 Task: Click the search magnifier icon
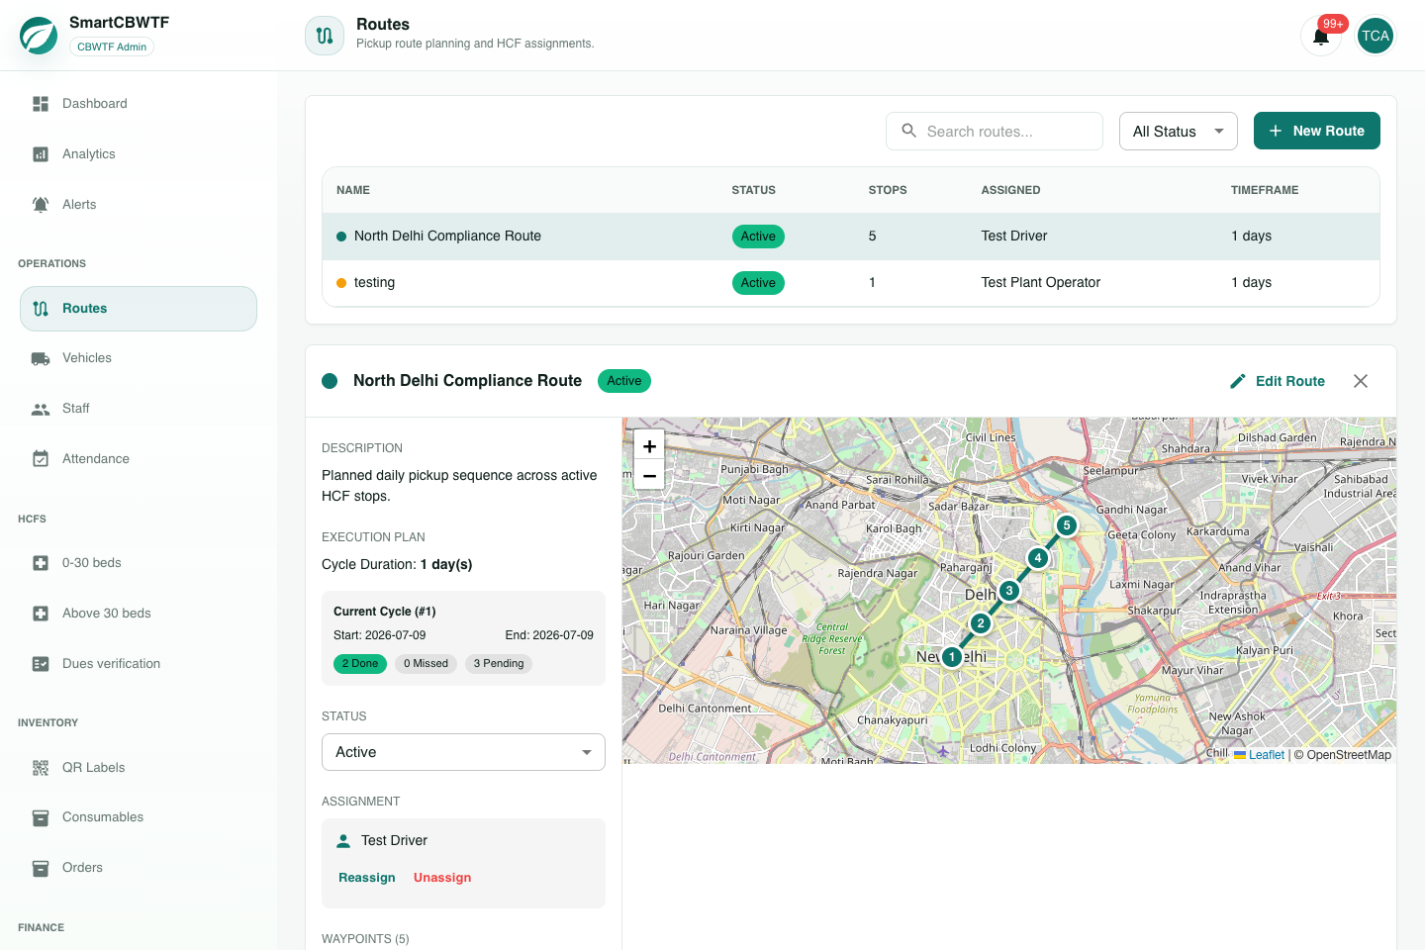coord(908,131)
